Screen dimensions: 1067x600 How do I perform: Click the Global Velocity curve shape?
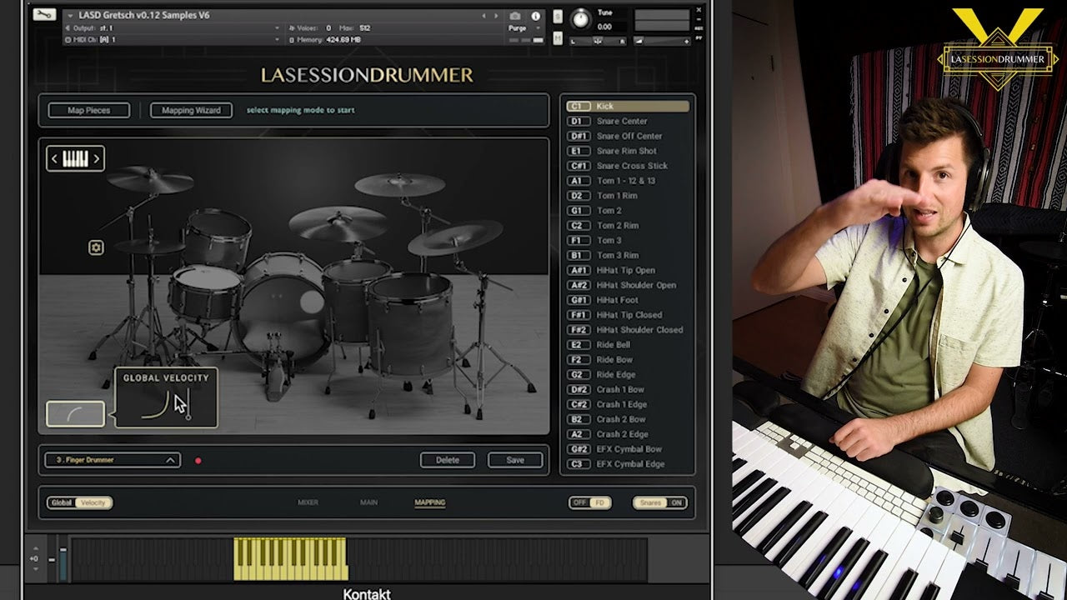(156, 404)
